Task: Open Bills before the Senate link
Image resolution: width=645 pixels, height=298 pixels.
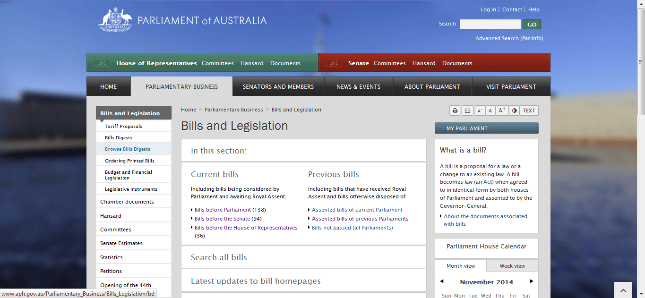Action: click(222, 219)
